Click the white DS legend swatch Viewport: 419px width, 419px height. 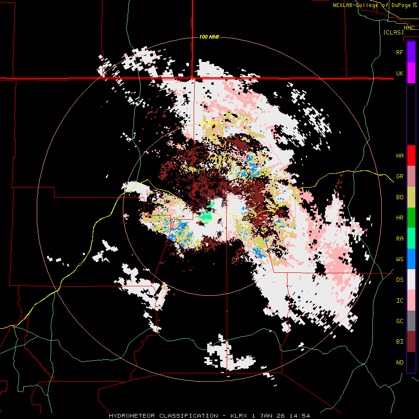click(411, 279)
